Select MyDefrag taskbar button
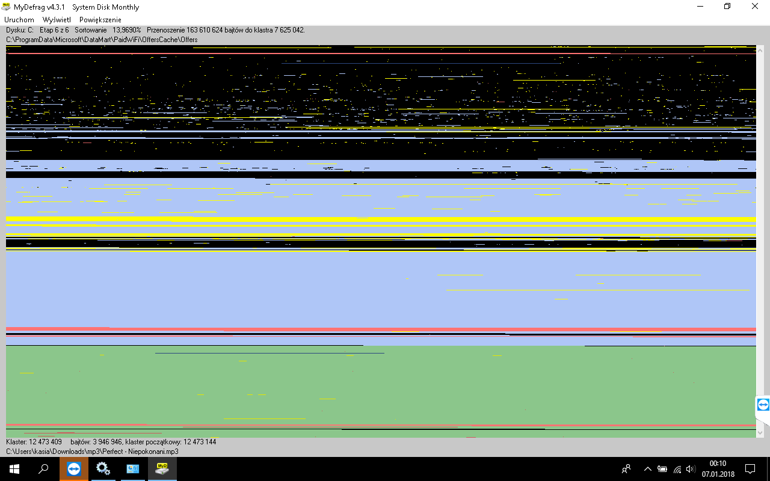Screen dimensions: 770x481 [x=162, y=469]
